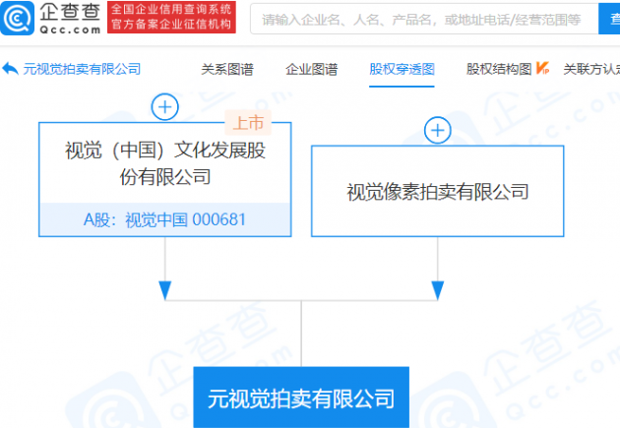Click the red 全国企业信用查询系统 banner
Screen dimensions: 620x428
click(x=171, y=18)
